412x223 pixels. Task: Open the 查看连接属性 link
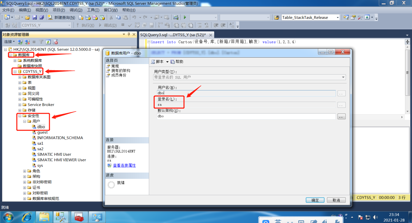(x=124, y=165)
